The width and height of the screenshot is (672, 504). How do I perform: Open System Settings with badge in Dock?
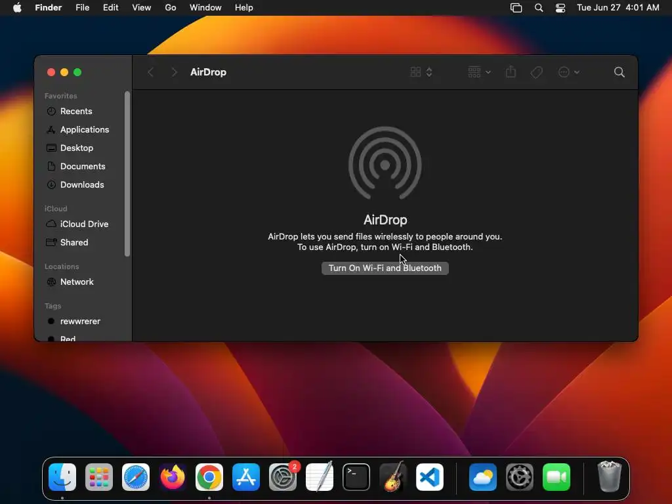coord(283,477)
